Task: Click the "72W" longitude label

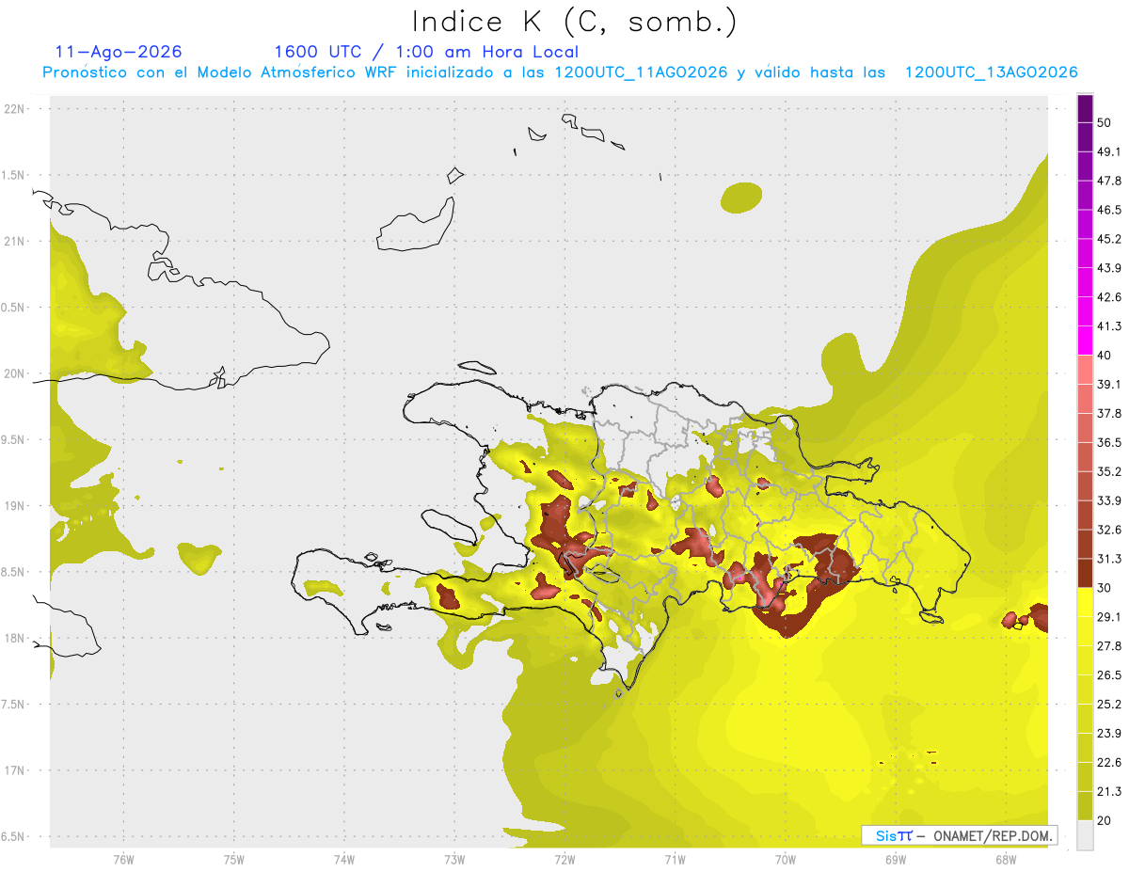Action: [564, 860]
